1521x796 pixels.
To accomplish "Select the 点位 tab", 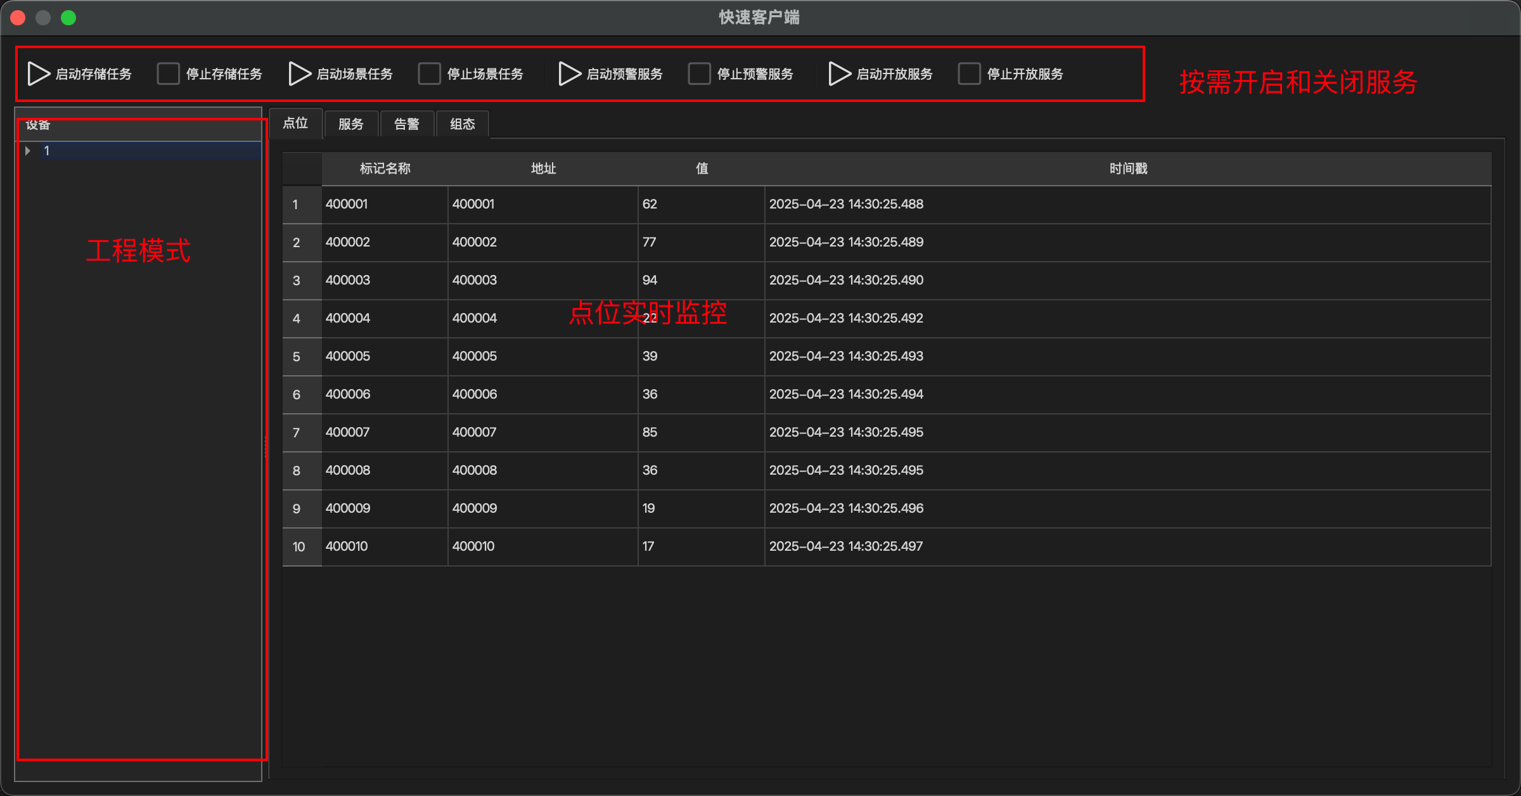I will click(x=295, y=123).
